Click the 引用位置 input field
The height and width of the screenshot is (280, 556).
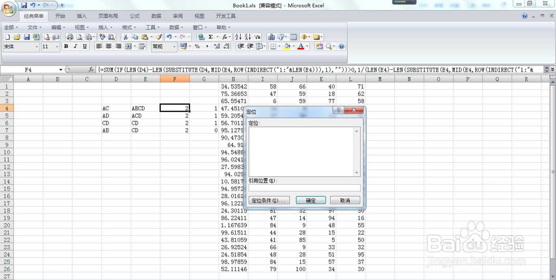pos(305,188)
